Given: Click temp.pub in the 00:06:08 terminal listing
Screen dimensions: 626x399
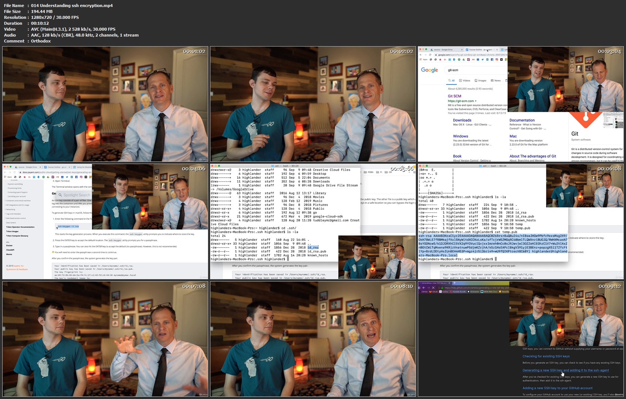Looking at the screenshot, I should (x=523, y=228).
